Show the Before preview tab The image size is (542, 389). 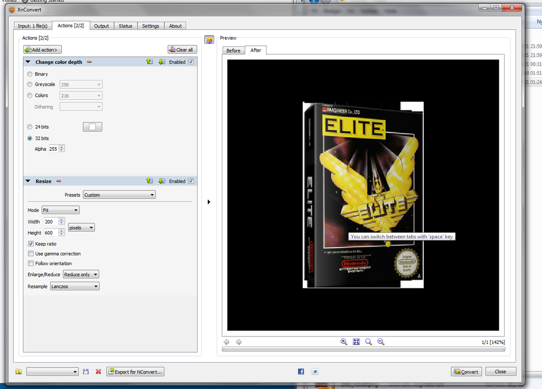click(234, 51)
